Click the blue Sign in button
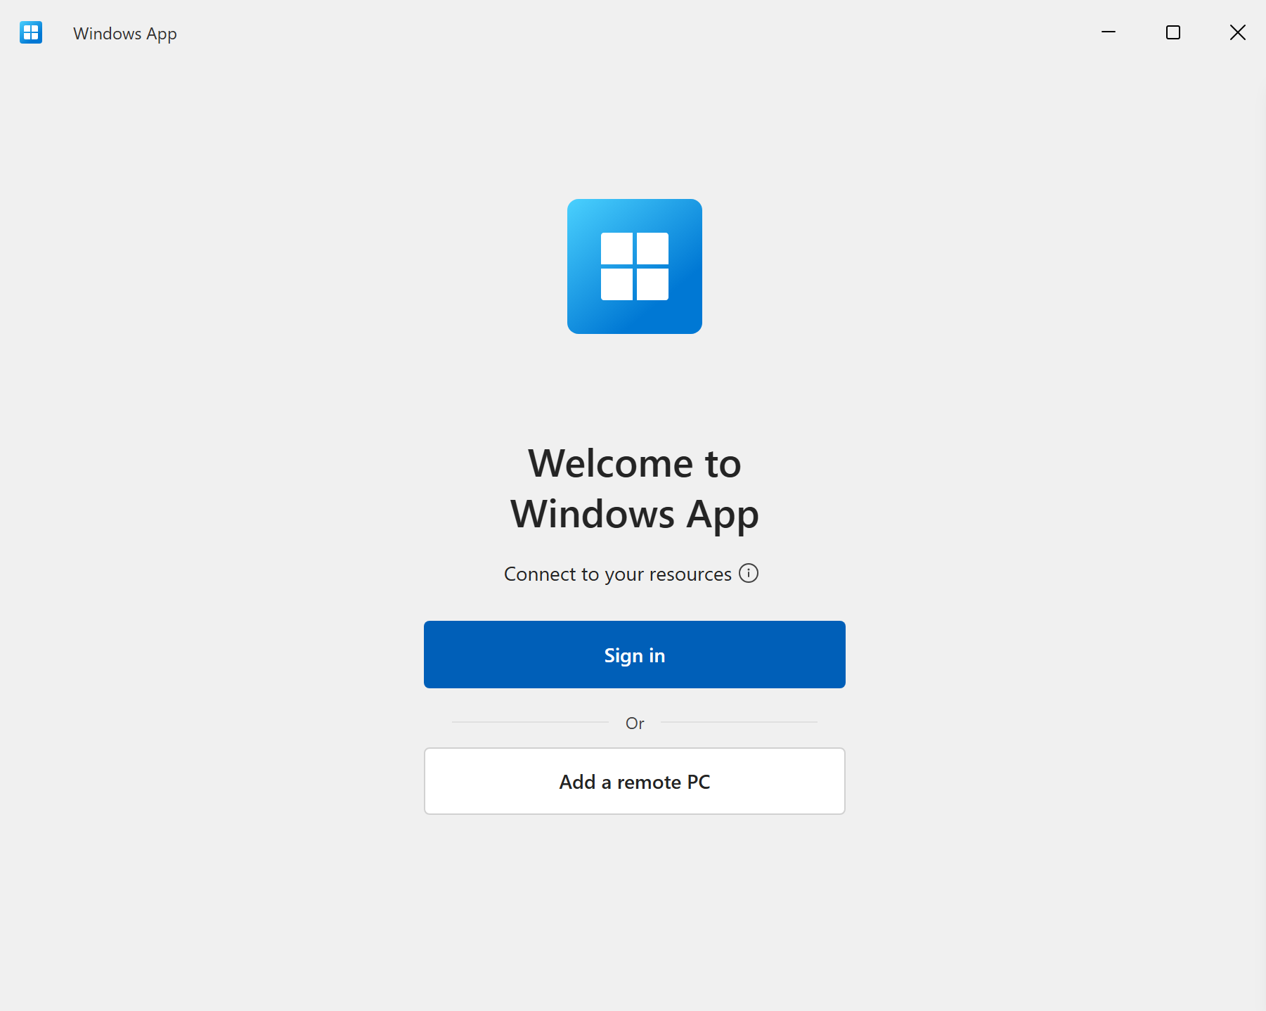 [634, 655]
